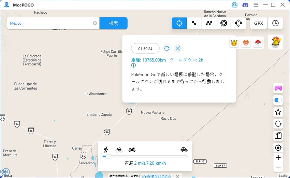
Task: Zoom in the map with plus
Action: [x=278, y=158]
